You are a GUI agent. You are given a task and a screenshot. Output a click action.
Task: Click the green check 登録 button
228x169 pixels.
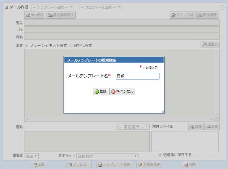[100, 91]
